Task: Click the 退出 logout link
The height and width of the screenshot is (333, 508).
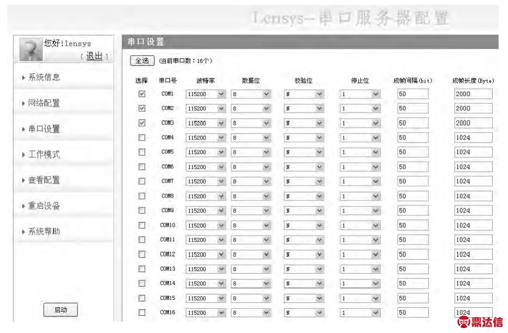Action: click(x=94, y=56)
